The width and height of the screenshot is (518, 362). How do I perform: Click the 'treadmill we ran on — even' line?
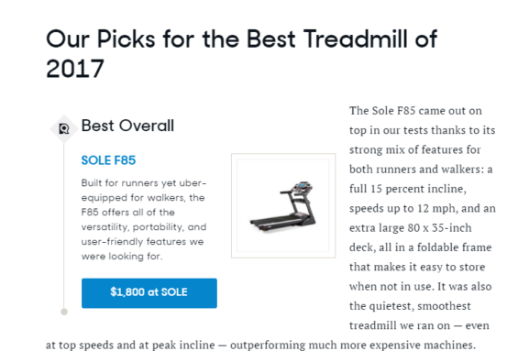[419, 325]
